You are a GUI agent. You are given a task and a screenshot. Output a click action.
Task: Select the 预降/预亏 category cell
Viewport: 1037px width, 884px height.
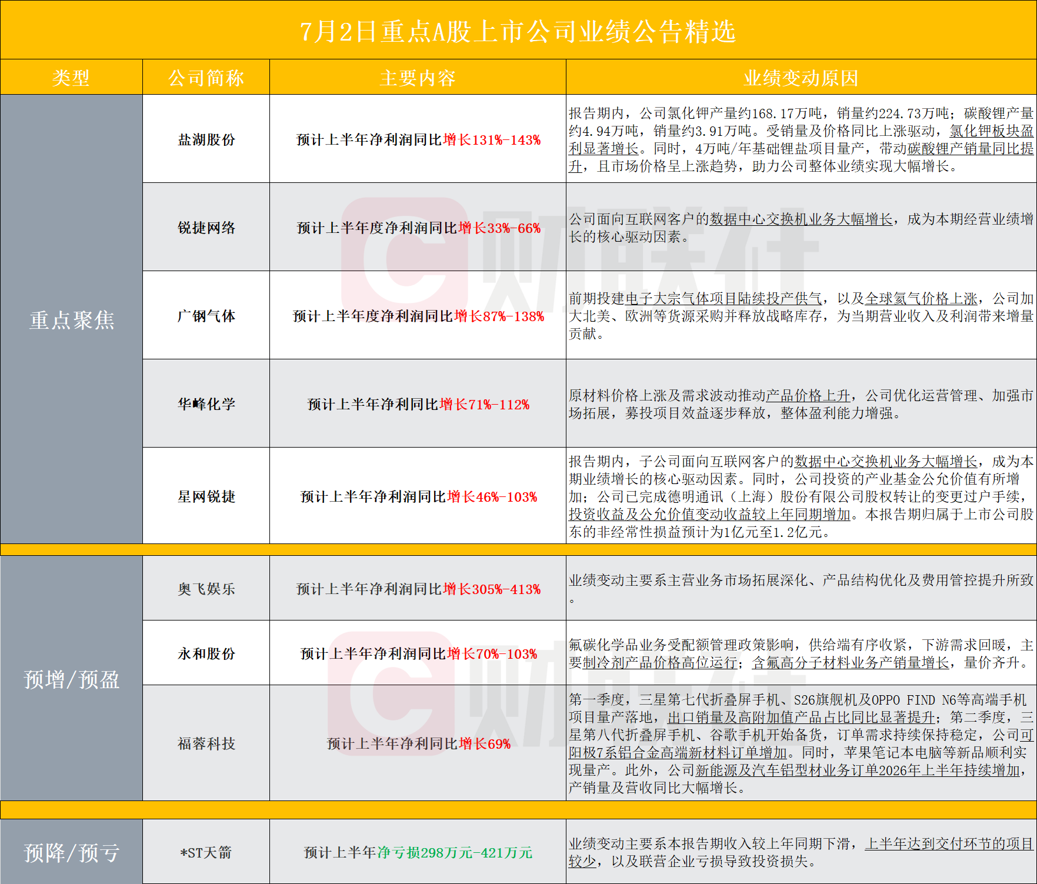coord(72,852)
